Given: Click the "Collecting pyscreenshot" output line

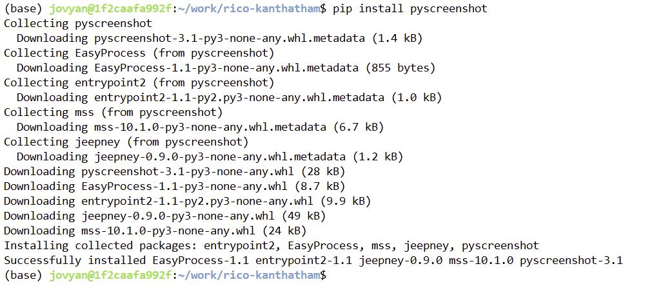Looking at the screenshot, I should coord(77,23).
